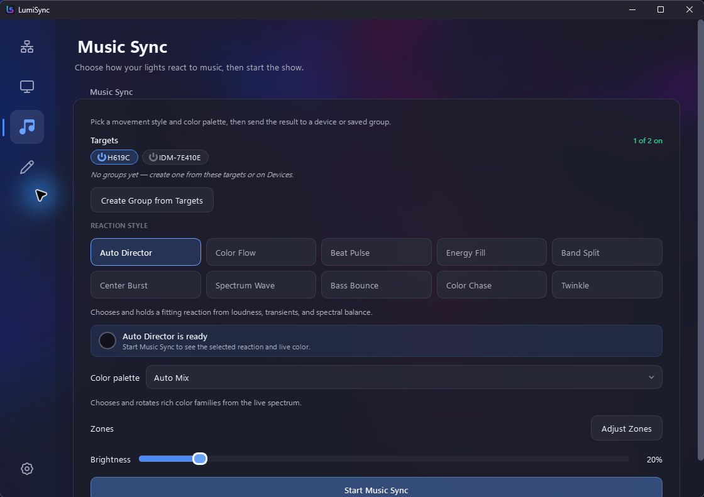704x497 pixels.
Task: Open the pencil edit icon in sidebar
Action: (x=27, y=167)
